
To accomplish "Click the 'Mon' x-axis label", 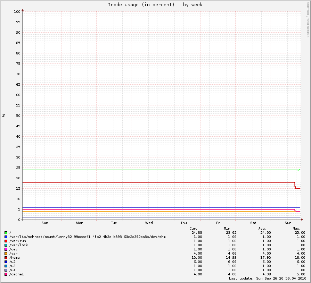I will 80,223.
